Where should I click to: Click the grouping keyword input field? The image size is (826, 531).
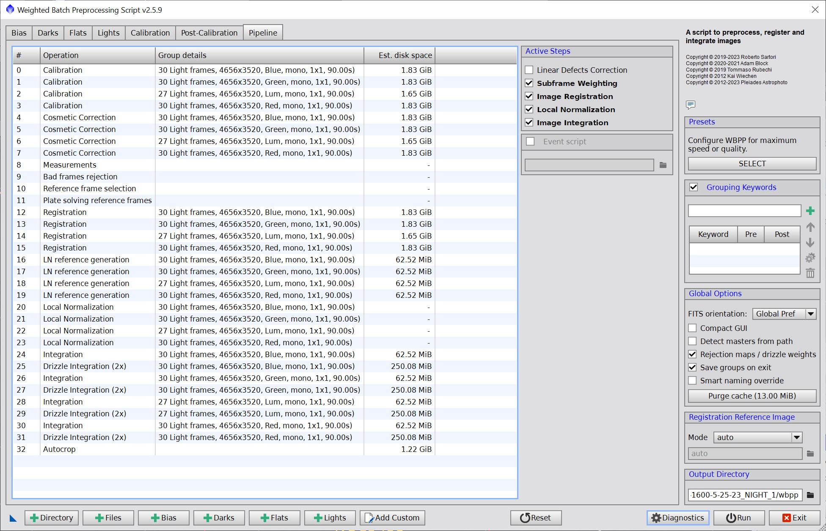pos(744,211)
